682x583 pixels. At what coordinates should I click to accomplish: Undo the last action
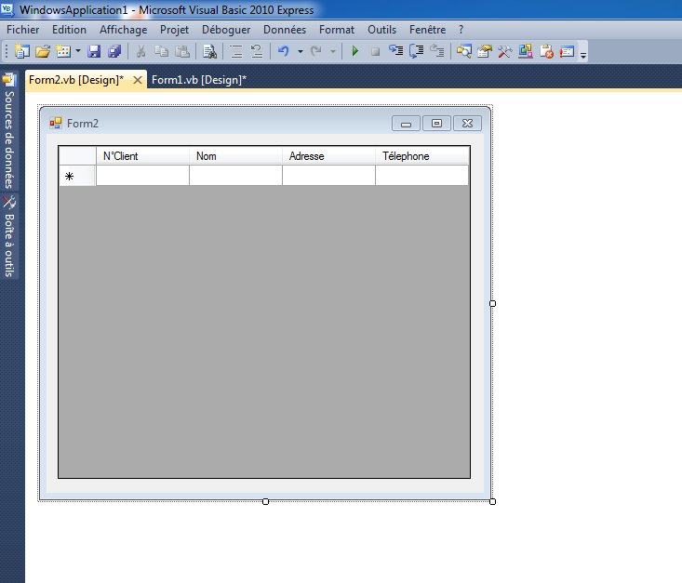click(x=284, y=51)
